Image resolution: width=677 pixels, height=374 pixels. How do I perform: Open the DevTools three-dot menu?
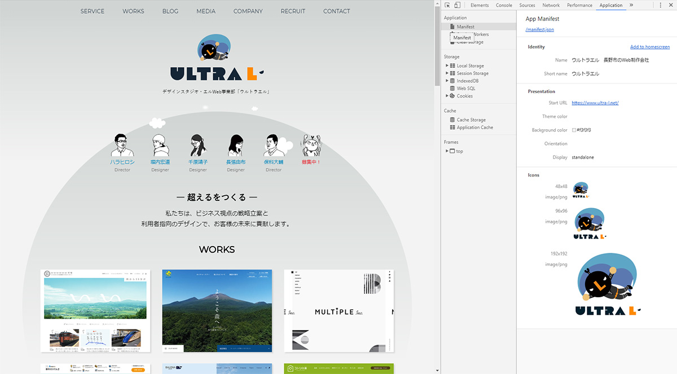661,5
